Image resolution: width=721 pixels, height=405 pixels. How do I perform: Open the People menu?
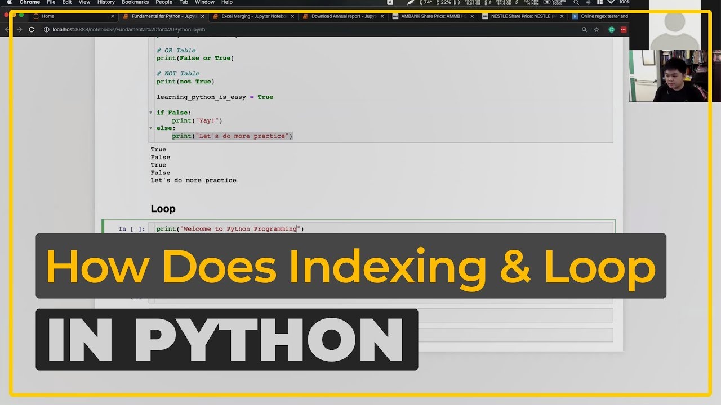tap(164, 2)
